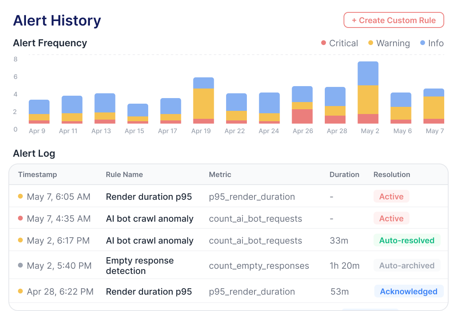457x311 pixels.
Task: Click the Apr 28, 6:22 PM timestamp
Action: click(60, 291)
